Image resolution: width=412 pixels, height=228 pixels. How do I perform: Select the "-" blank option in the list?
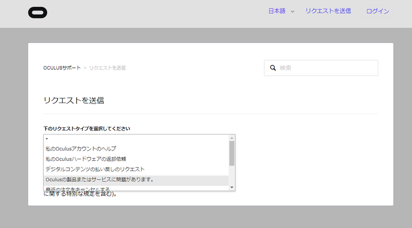(x=136, y=139)
